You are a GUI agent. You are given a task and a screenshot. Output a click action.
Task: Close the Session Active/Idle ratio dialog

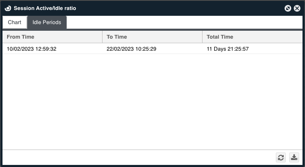(x=297, y=8)
